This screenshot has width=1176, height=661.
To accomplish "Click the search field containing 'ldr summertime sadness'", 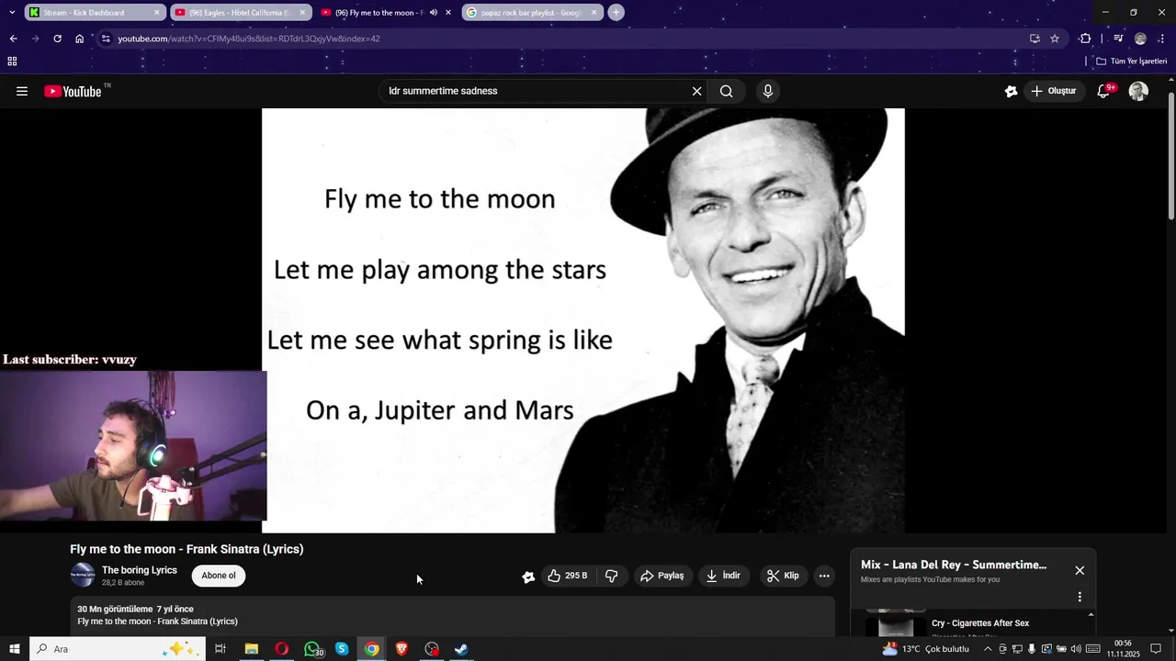I will point(537,91).
